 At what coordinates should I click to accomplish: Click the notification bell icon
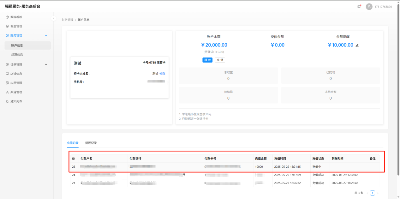[359, 7]
